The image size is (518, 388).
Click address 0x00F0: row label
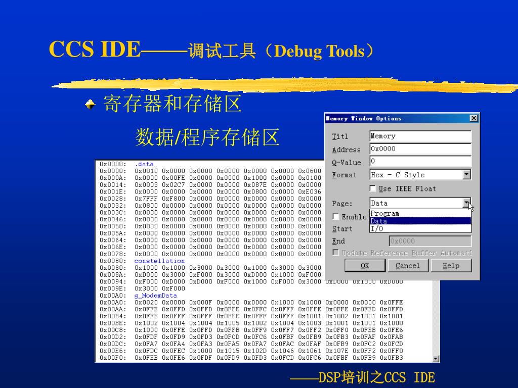coord(113,358)
